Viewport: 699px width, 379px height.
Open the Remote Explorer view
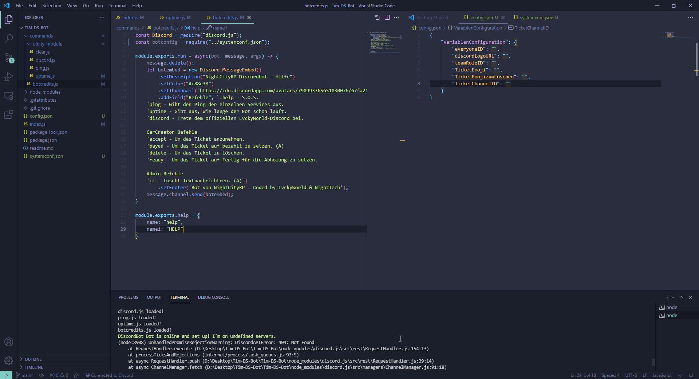[x=9, y=96]
